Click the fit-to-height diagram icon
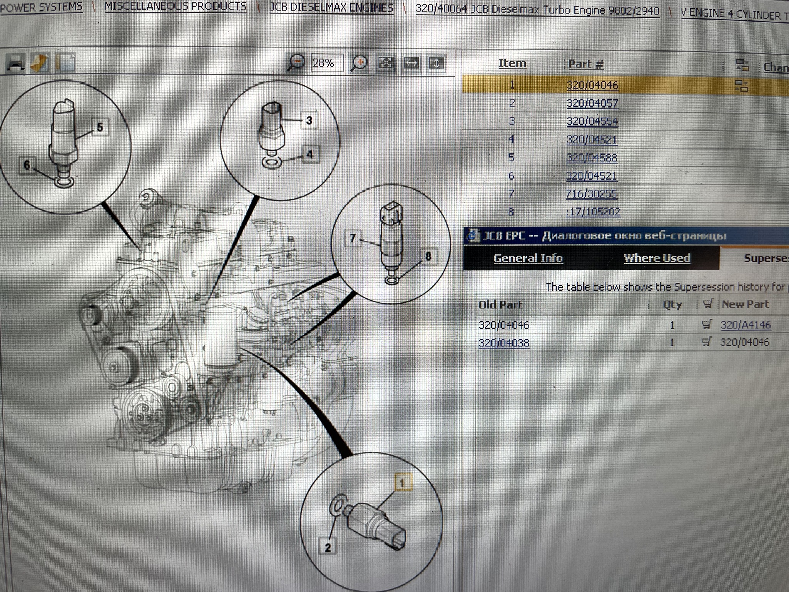The width and height of the screenshot is (789, 592). [x=436, y=63]
